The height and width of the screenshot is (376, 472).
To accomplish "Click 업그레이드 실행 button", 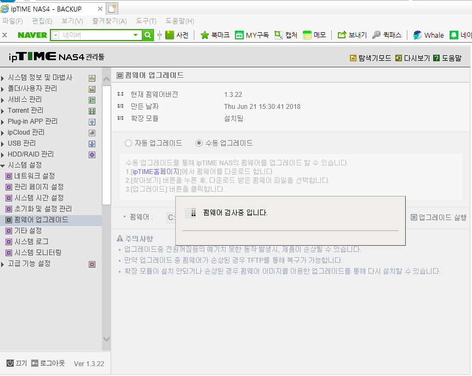I will [439, 217].
